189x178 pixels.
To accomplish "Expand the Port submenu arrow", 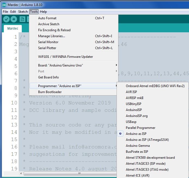I will (117, 71).
